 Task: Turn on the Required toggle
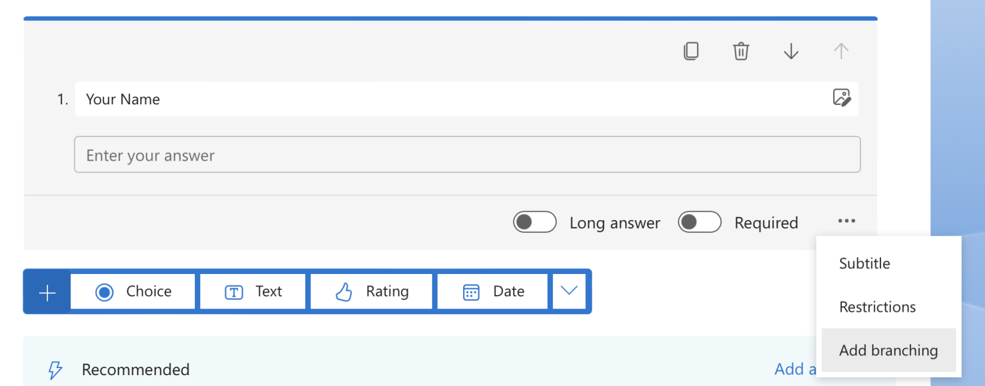tap(699, 222)
